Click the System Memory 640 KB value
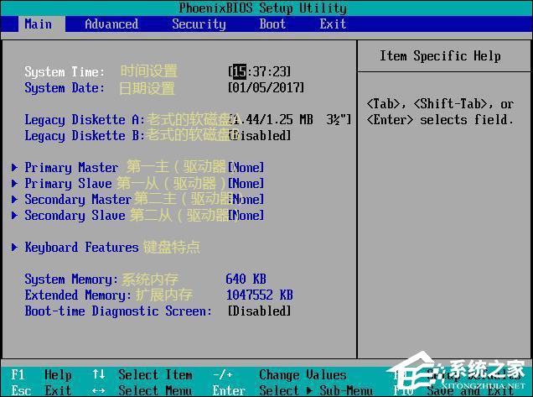Viewport: 533px width, 397px height. point(246,279)
